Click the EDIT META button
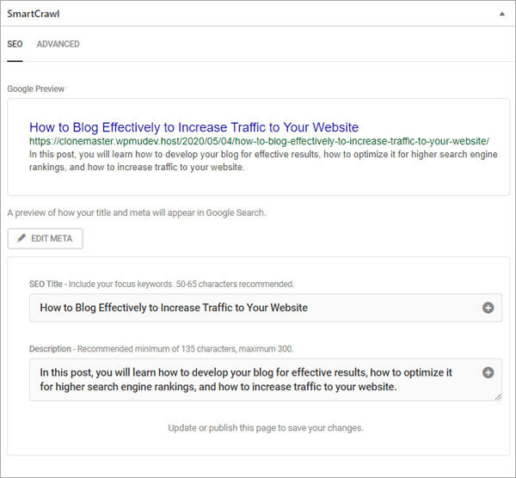This screenshot has width=516, height=478. coord(45,238)
